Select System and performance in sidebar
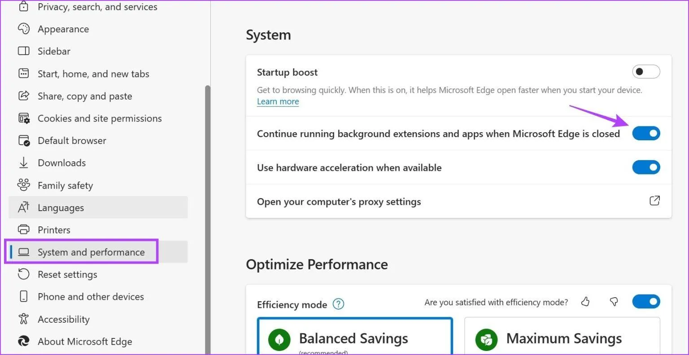This screenshot has height=355, width=689. point(98,252)
